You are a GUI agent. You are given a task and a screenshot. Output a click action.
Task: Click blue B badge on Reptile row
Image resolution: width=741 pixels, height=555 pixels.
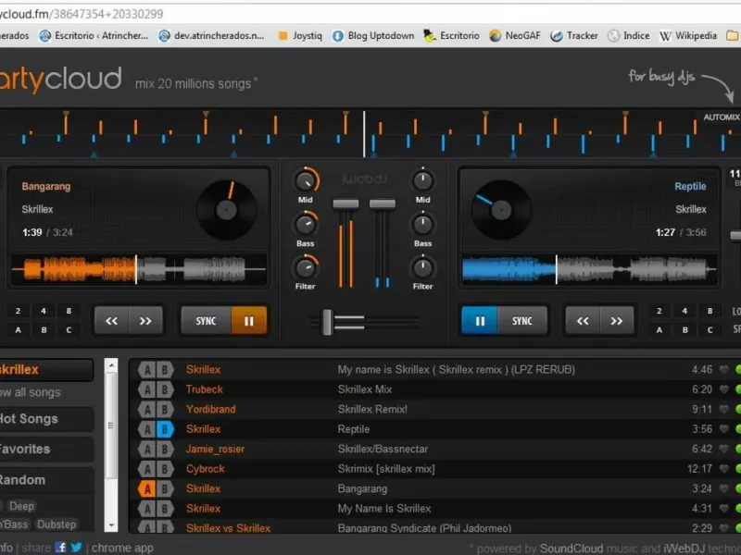[x=165, y=429]
